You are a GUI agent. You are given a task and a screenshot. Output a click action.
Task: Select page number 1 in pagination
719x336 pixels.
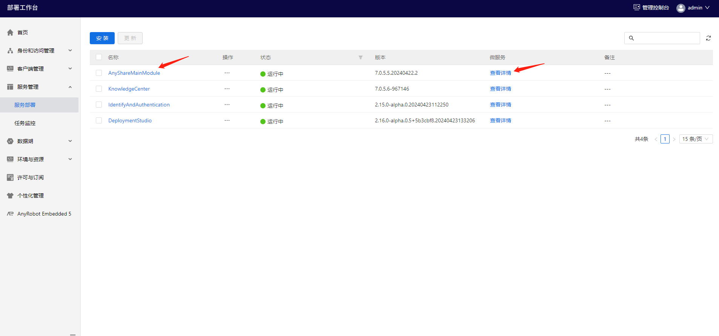[x=665, y=139]
